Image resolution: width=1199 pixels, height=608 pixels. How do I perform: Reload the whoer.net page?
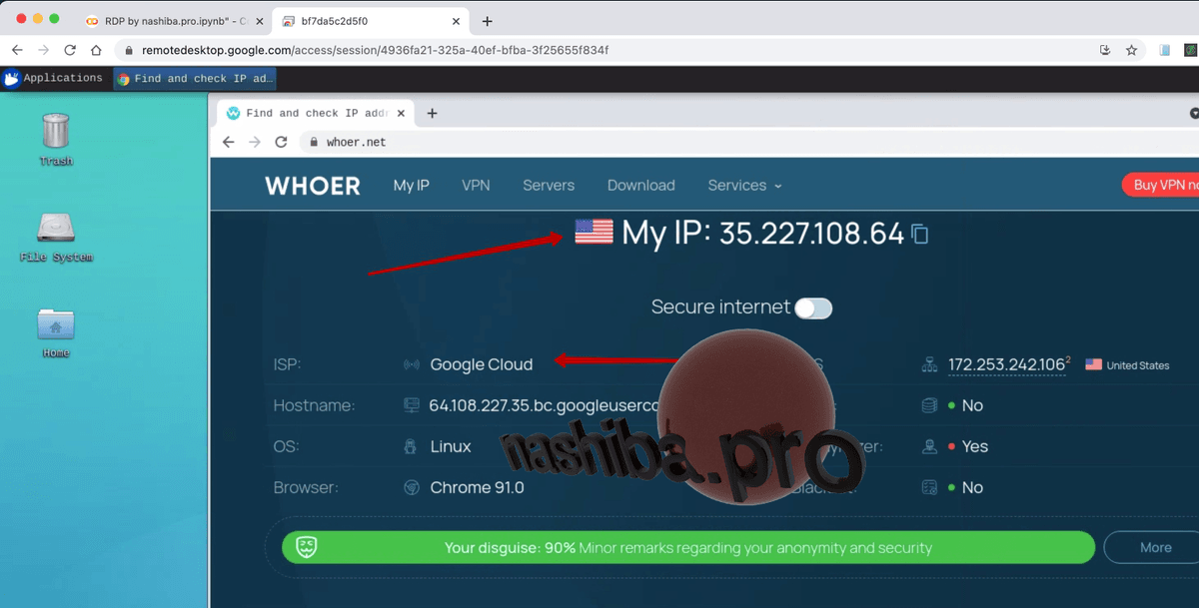point(281,142)
